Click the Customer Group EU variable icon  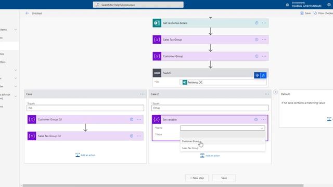pyautogui.click(x=32, y=119)
